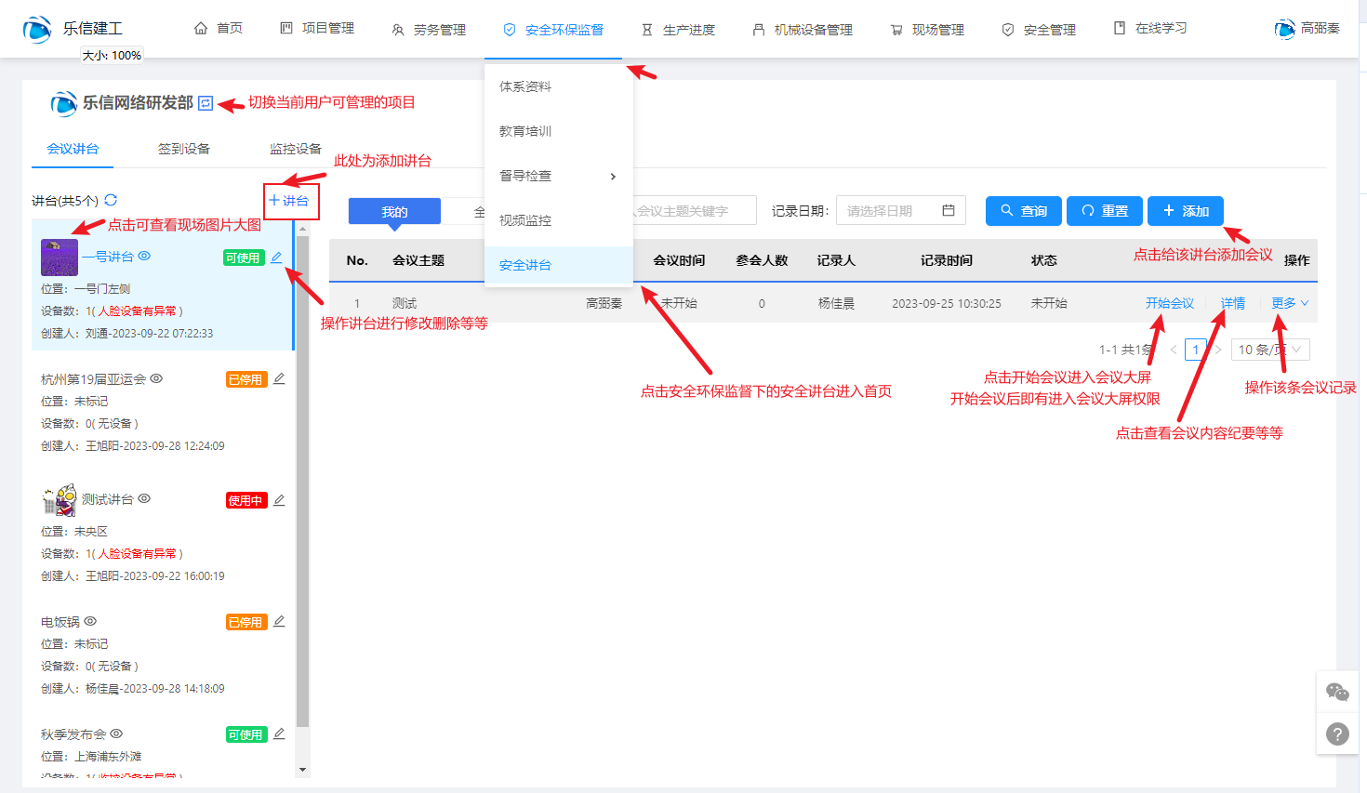
Task: Switch to the 签到设备 tab
Action: 184,149
